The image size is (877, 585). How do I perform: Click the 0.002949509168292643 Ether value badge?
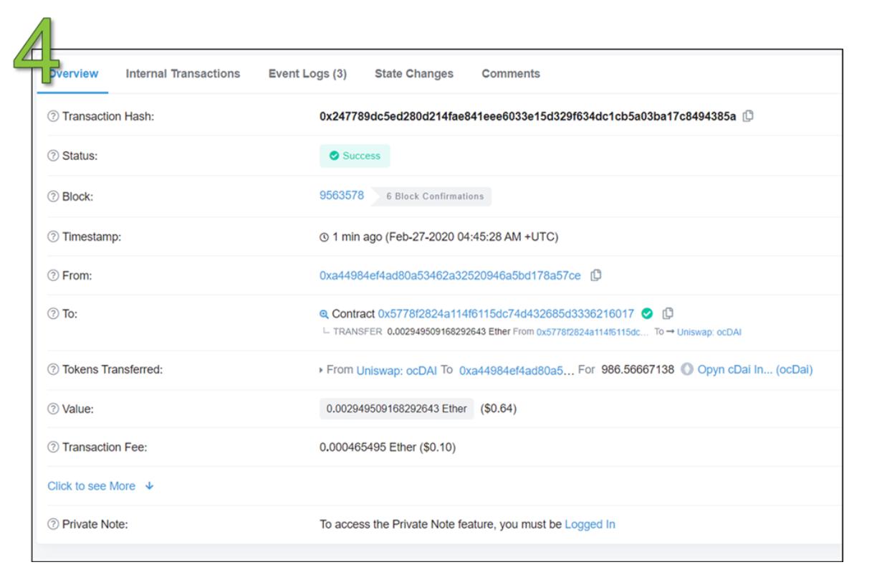point(396,409)
